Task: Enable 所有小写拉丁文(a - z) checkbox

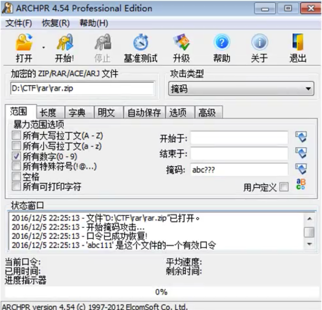Action: click(x=16, y=146)
